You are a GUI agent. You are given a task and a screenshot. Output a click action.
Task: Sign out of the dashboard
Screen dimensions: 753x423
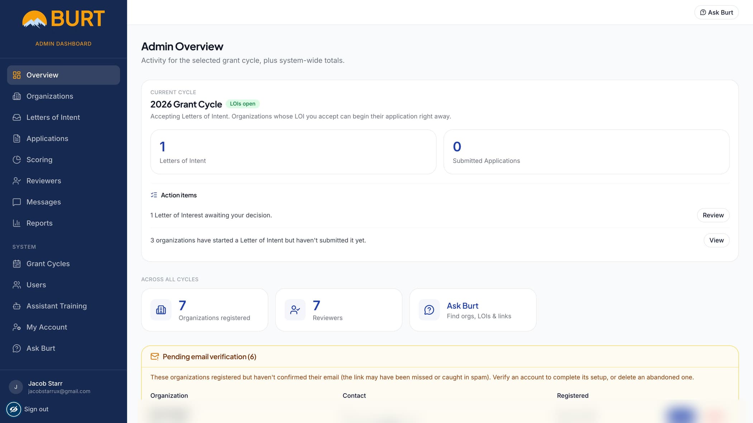(36, 409)
